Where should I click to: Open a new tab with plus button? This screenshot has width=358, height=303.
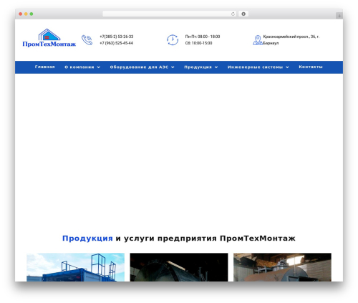click(x=339, y=16)
